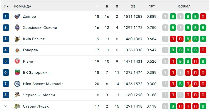Open the Ніко-Баскет Миколаїв team link
This screenshot has width=210, height=112.
tap(43, 84)
